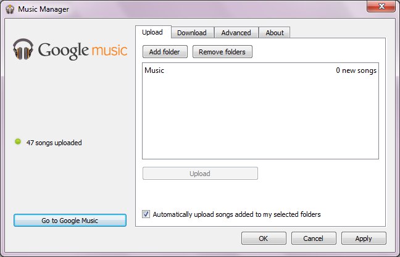Click the Remove folders button
Image resolution: width=400 pixels, height=257 pixels.
222,52
